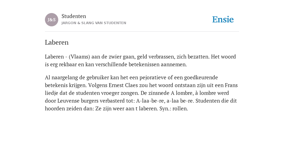Viewport: 284px width, 142px height.
Task: Click the name Ernest Claes in the text
Action: click(x=123, y=85)
